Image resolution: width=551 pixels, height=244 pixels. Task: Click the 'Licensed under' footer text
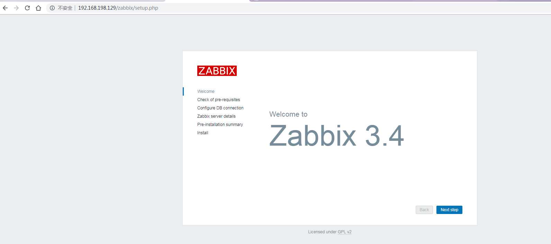click(322, 232)
